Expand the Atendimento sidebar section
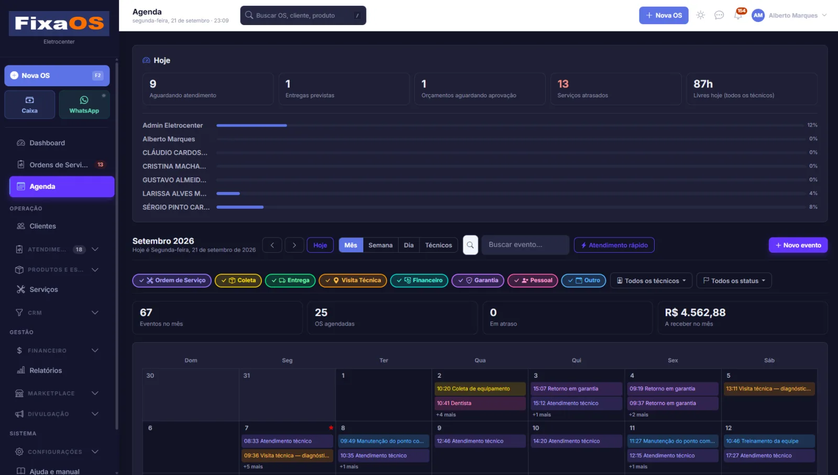The image size is (838, 475). pos(57,250)
